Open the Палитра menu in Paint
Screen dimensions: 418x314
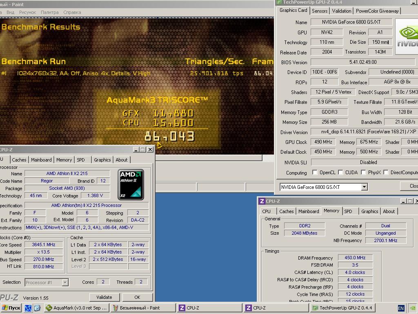(x=49, y=12)
